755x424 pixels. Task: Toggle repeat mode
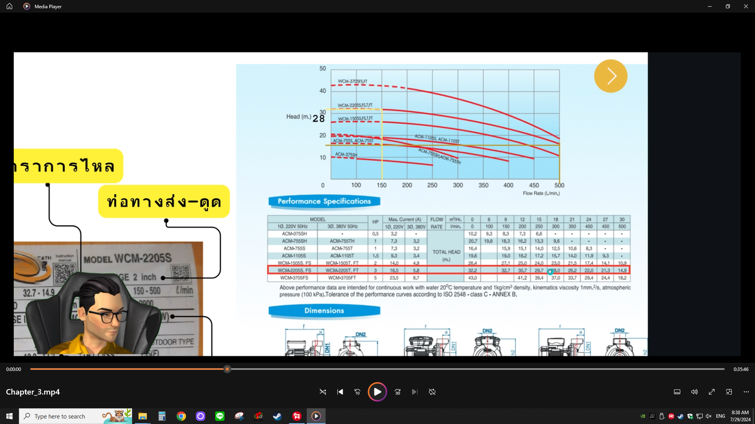coord(432,392)
